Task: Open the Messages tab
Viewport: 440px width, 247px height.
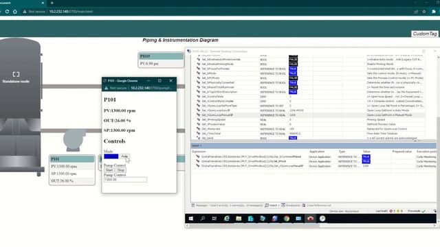Action: click(228, 205)
